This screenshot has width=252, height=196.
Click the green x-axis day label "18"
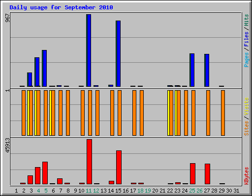pos(140,191)
